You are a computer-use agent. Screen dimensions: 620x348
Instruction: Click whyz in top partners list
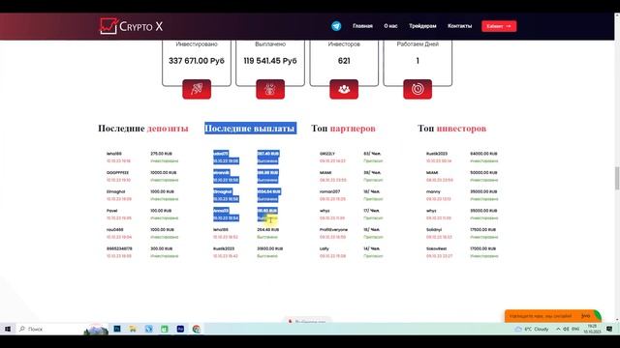(325, 211)
